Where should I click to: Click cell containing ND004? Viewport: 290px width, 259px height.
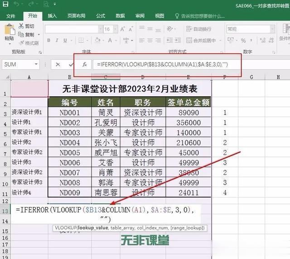pyautogui.click(x=70, y=142)
